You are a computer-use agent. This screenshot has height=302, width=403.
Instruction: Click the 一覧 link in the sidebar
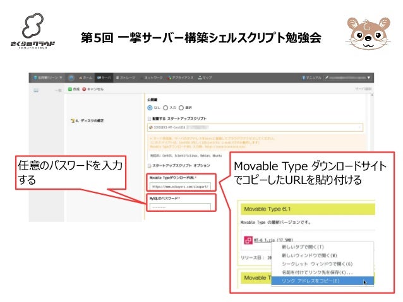click(x=59, y=90)
